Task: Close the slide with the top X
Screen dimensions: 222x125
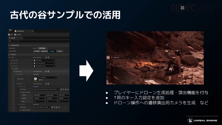Action: coord(182,8)
